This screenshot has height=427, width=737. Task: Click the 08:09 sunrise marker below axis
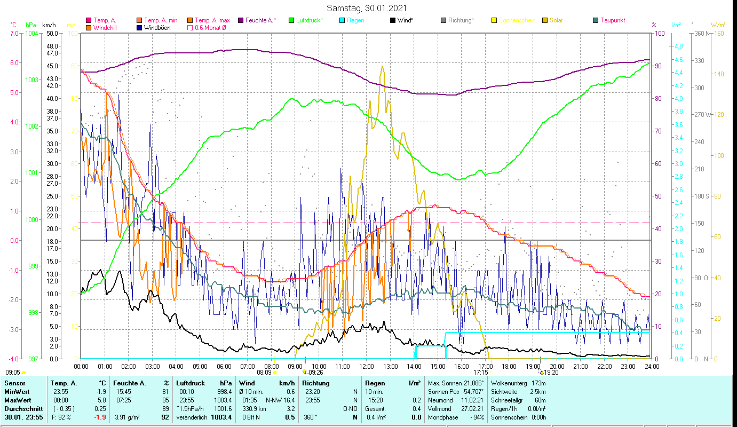pyautogui.click(x=265, y=373)
